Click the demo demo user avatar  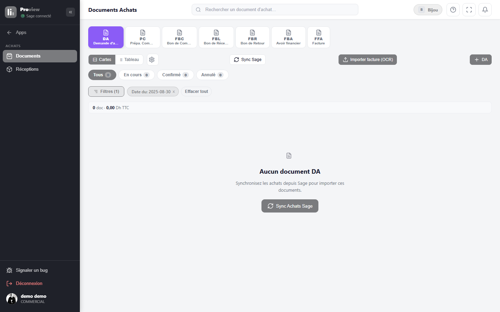coord(12,298)
